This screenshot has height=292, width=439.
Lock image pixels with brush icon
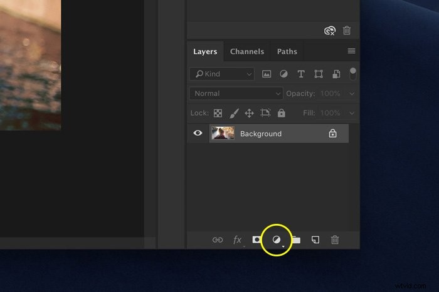[x=234, y=113]
